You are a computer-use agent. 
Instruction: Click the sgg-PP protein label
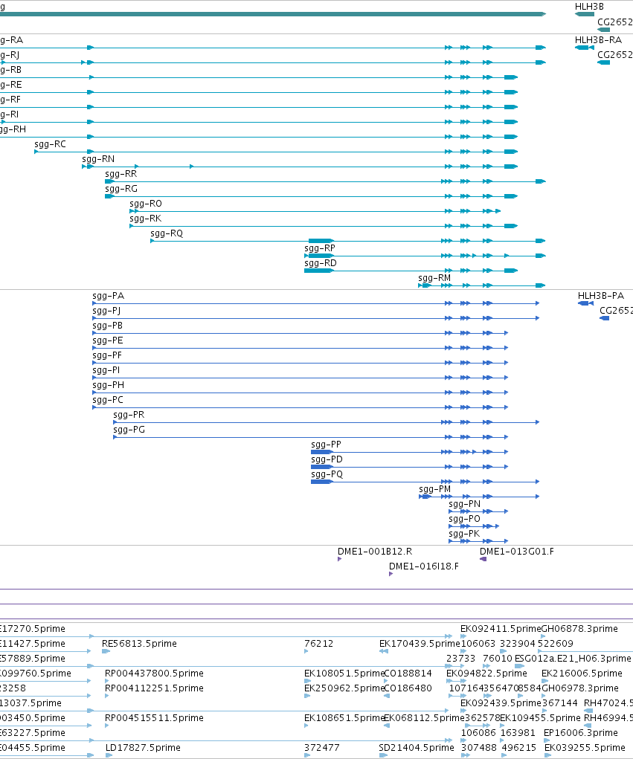click(326, 445)
